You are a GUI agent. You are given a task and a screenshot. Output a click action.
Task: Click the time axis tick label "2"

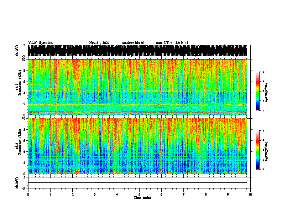click(x=73, y=194)
